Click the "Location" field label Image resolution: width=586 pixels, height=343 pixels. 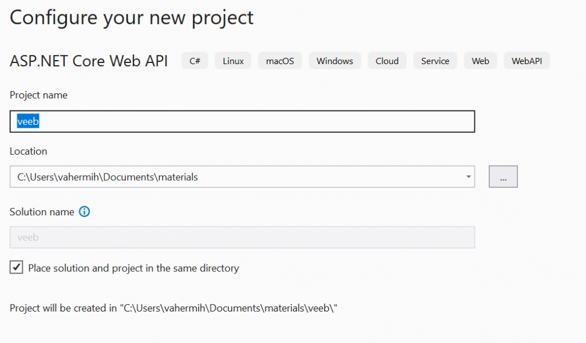[28, 151]
